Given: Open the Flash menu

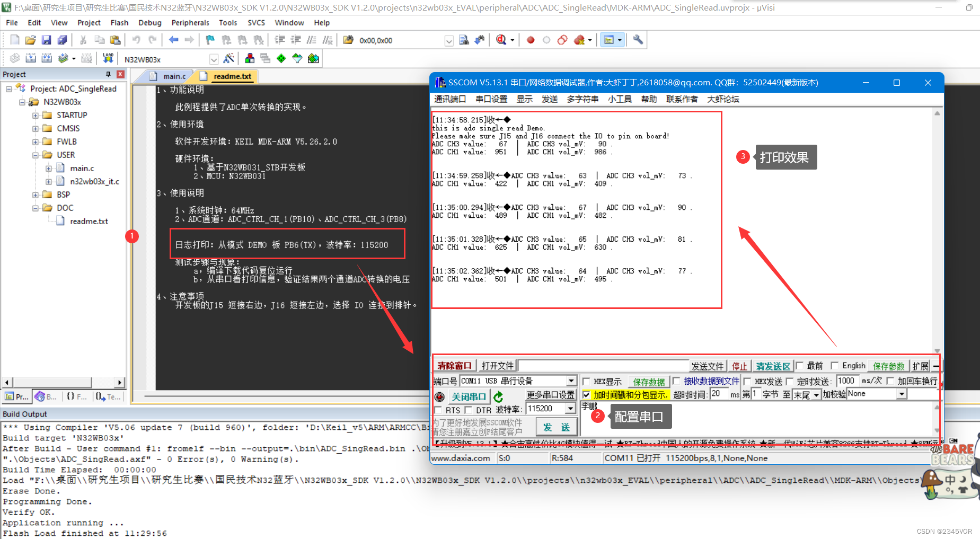Looking at the screenshot, I should [x=119, y=23].
